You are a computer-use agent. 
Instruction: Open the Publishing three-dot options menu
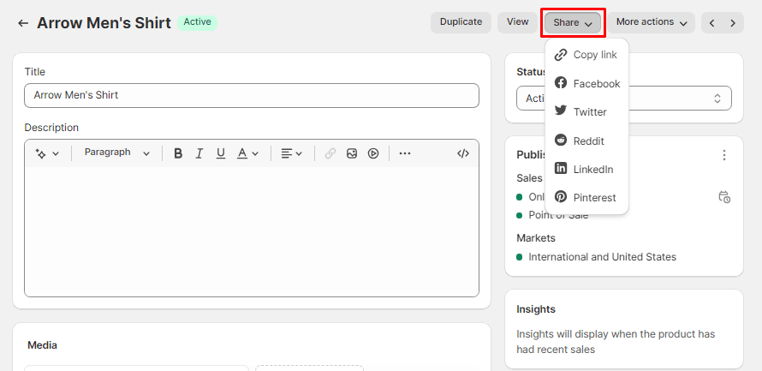click(724, 155)
